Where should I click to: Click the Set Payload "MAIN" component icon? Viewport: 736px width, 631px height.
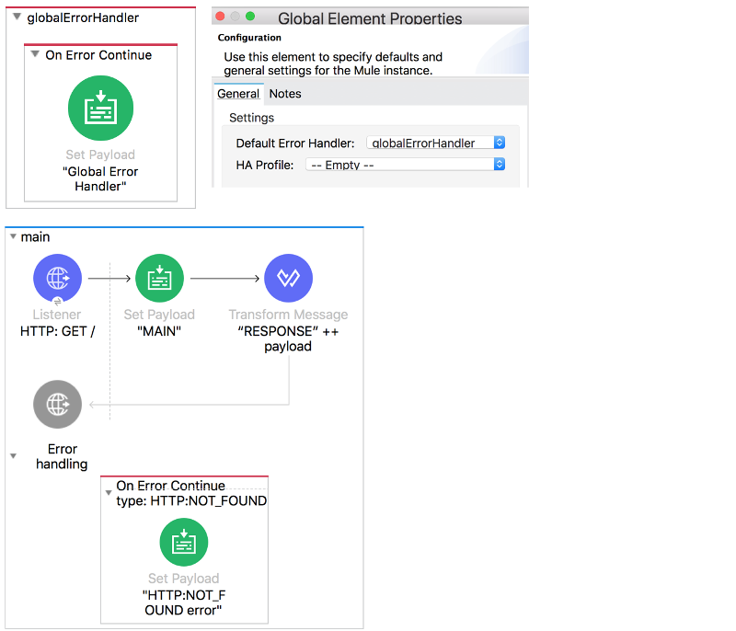[x=159, y=278]
